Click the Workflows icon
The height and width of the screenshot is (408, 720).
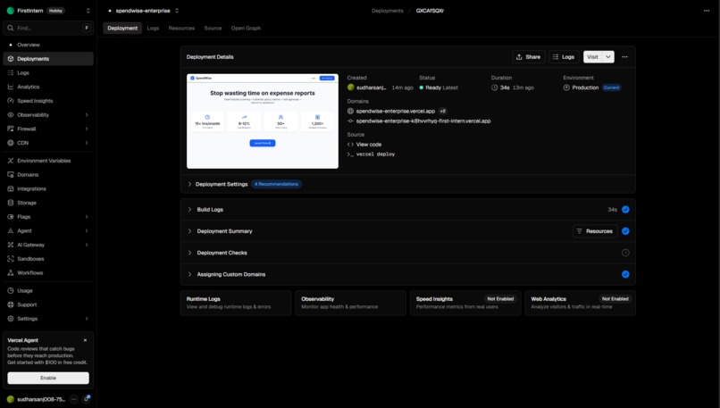[x=11, y=272]
